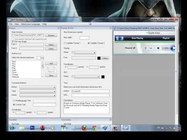This screenshot has height=140, width=187.
Task: Click the Main Window path field
Action: pyautogui.click(x=28, y=35)
